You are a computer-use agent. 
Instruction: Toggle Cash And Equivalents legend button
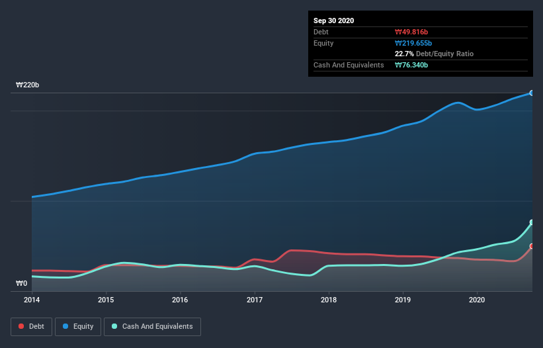(152, 327)
